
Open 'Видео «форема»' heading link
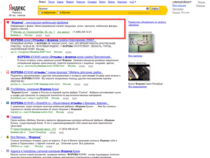click(x=137, y=63)
